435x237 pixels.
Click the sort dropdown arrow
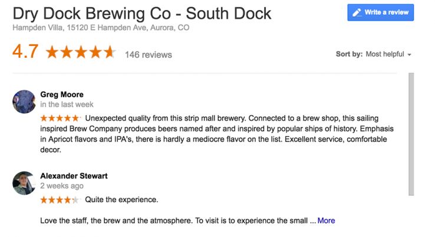[409, 55]
